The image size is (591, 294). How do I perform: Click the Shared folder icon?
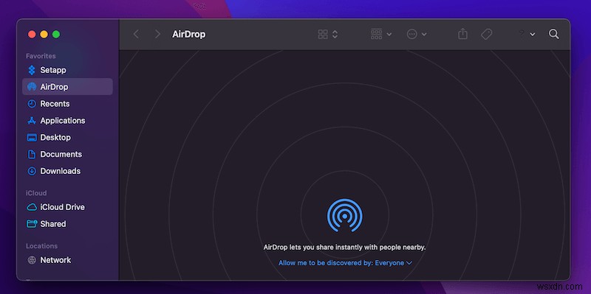[32, 224]
